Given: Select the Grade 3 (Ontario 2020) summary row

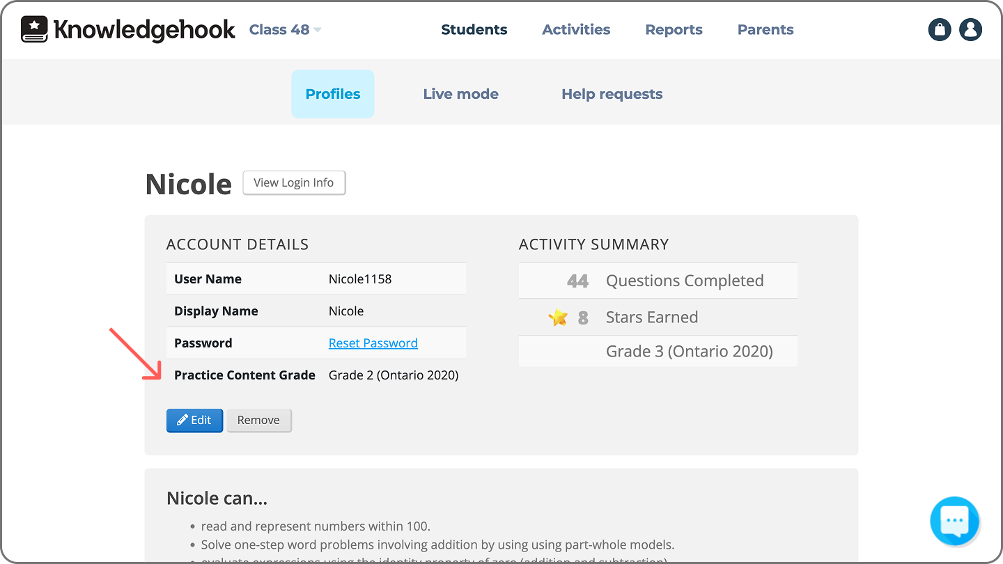Looking at the screenshot, I should 658,351.
